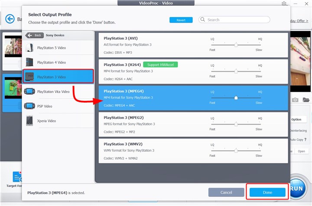Click 'PlayStation 3 (MPEG4) is selected.' status text
The width and height of the screenshot is (312, 206).
tap(56, 193)
